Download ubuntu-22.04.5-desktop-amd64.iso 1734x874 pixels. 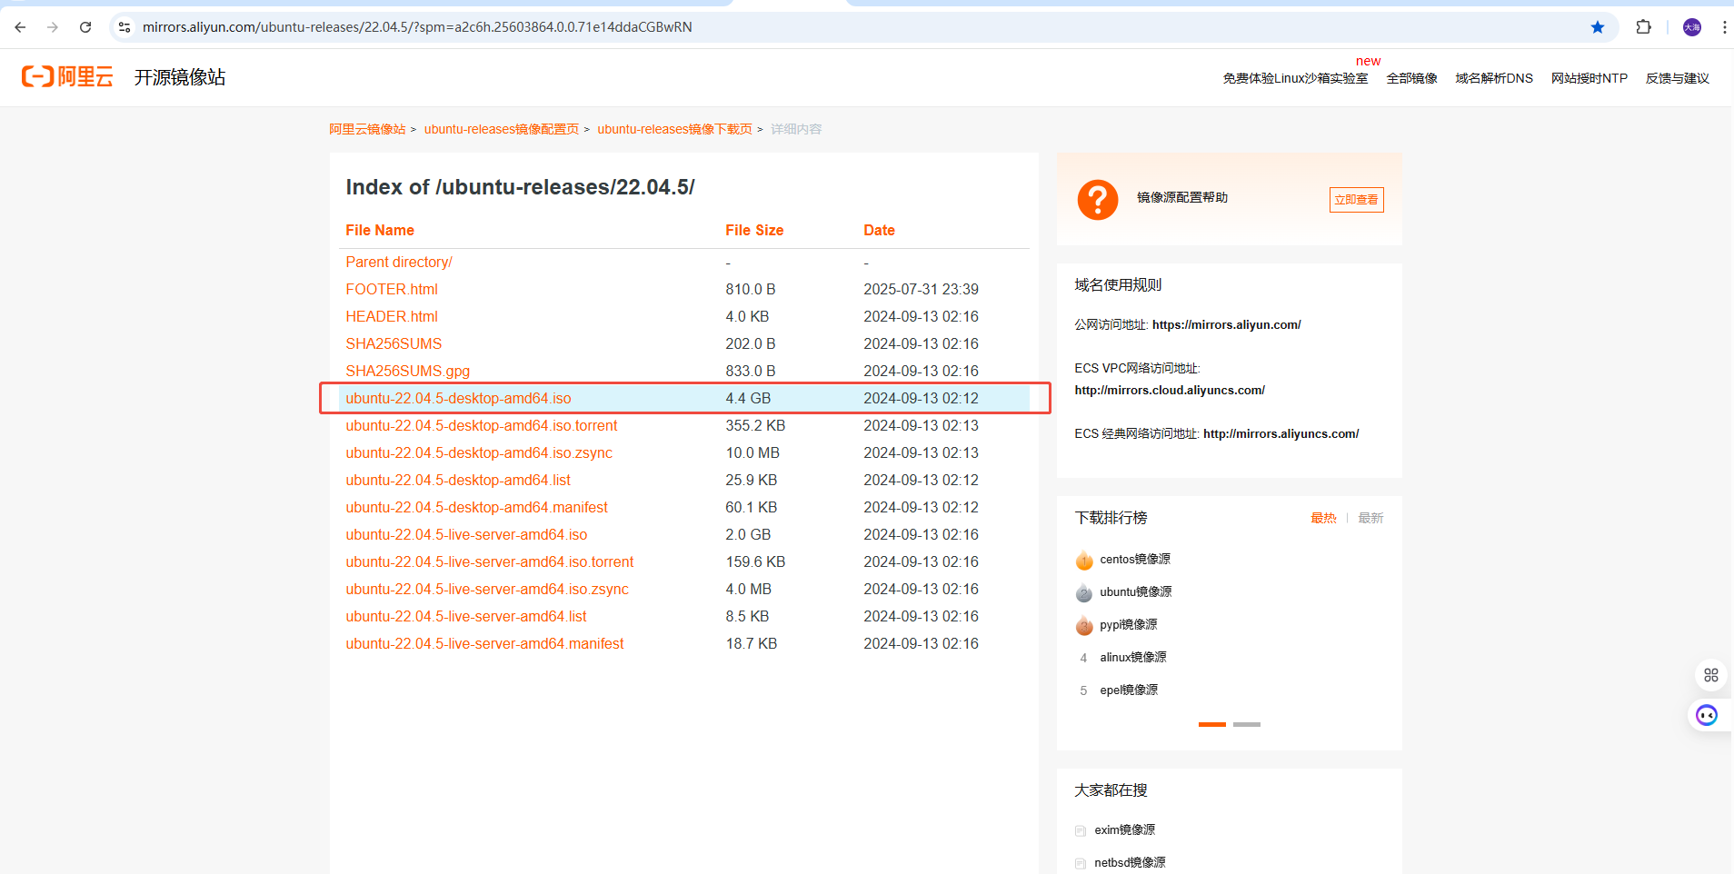click(458, 398)
